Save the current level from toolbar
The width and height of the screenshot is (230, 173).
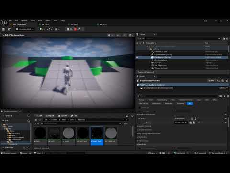point(3,29)
